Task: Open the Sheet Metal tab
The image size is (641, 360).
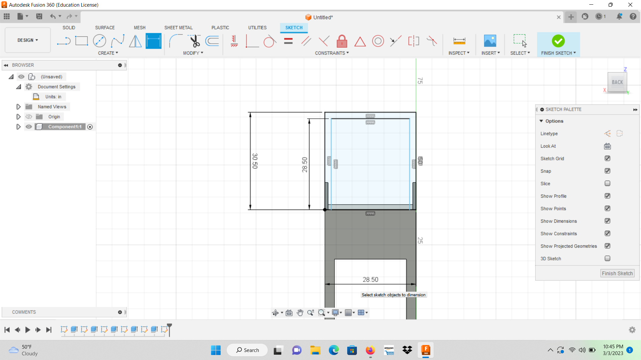Action: 179,27
